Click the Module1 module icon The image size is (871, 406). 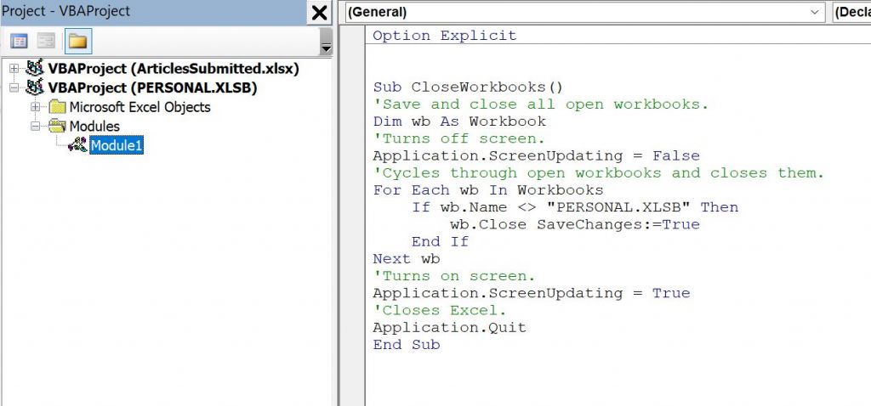click(77, 145)
